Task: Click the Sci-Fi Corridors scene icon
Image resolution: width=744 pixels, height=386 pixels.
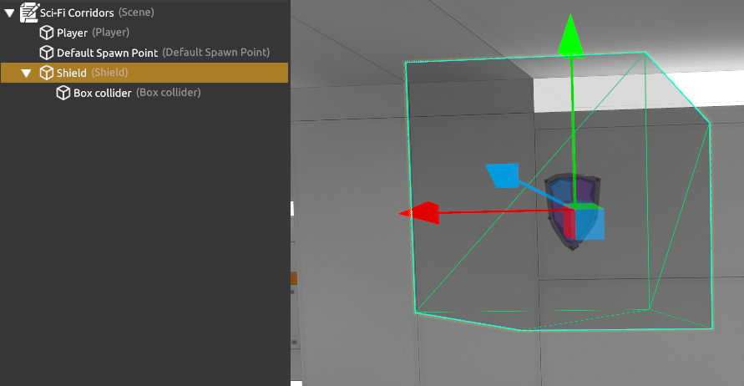Action: coord(28,13)
